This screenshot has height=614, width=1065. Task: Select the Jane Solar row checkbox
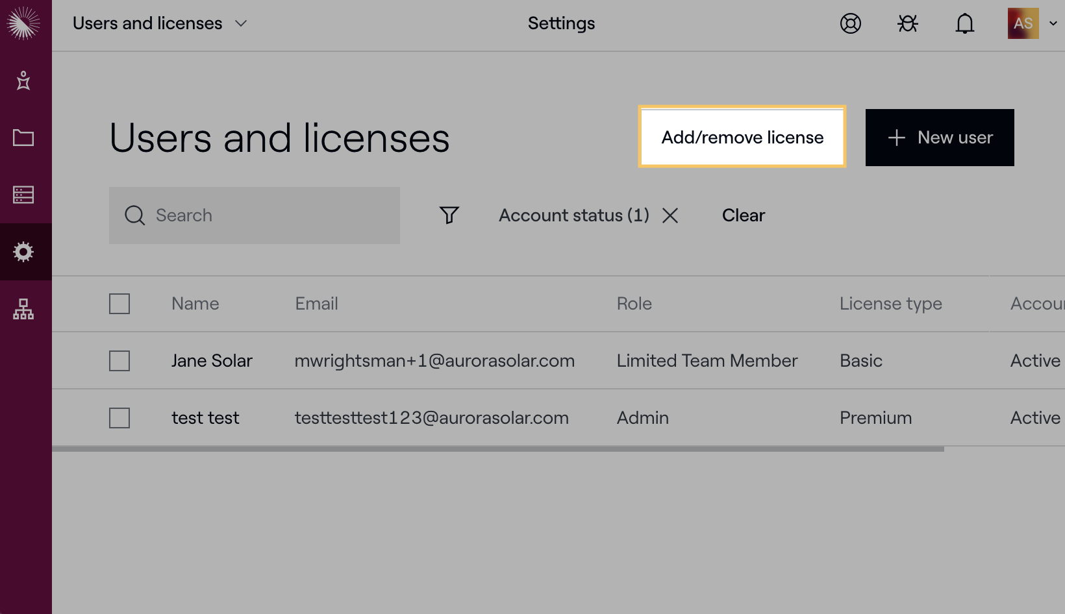tap(119, 361)
